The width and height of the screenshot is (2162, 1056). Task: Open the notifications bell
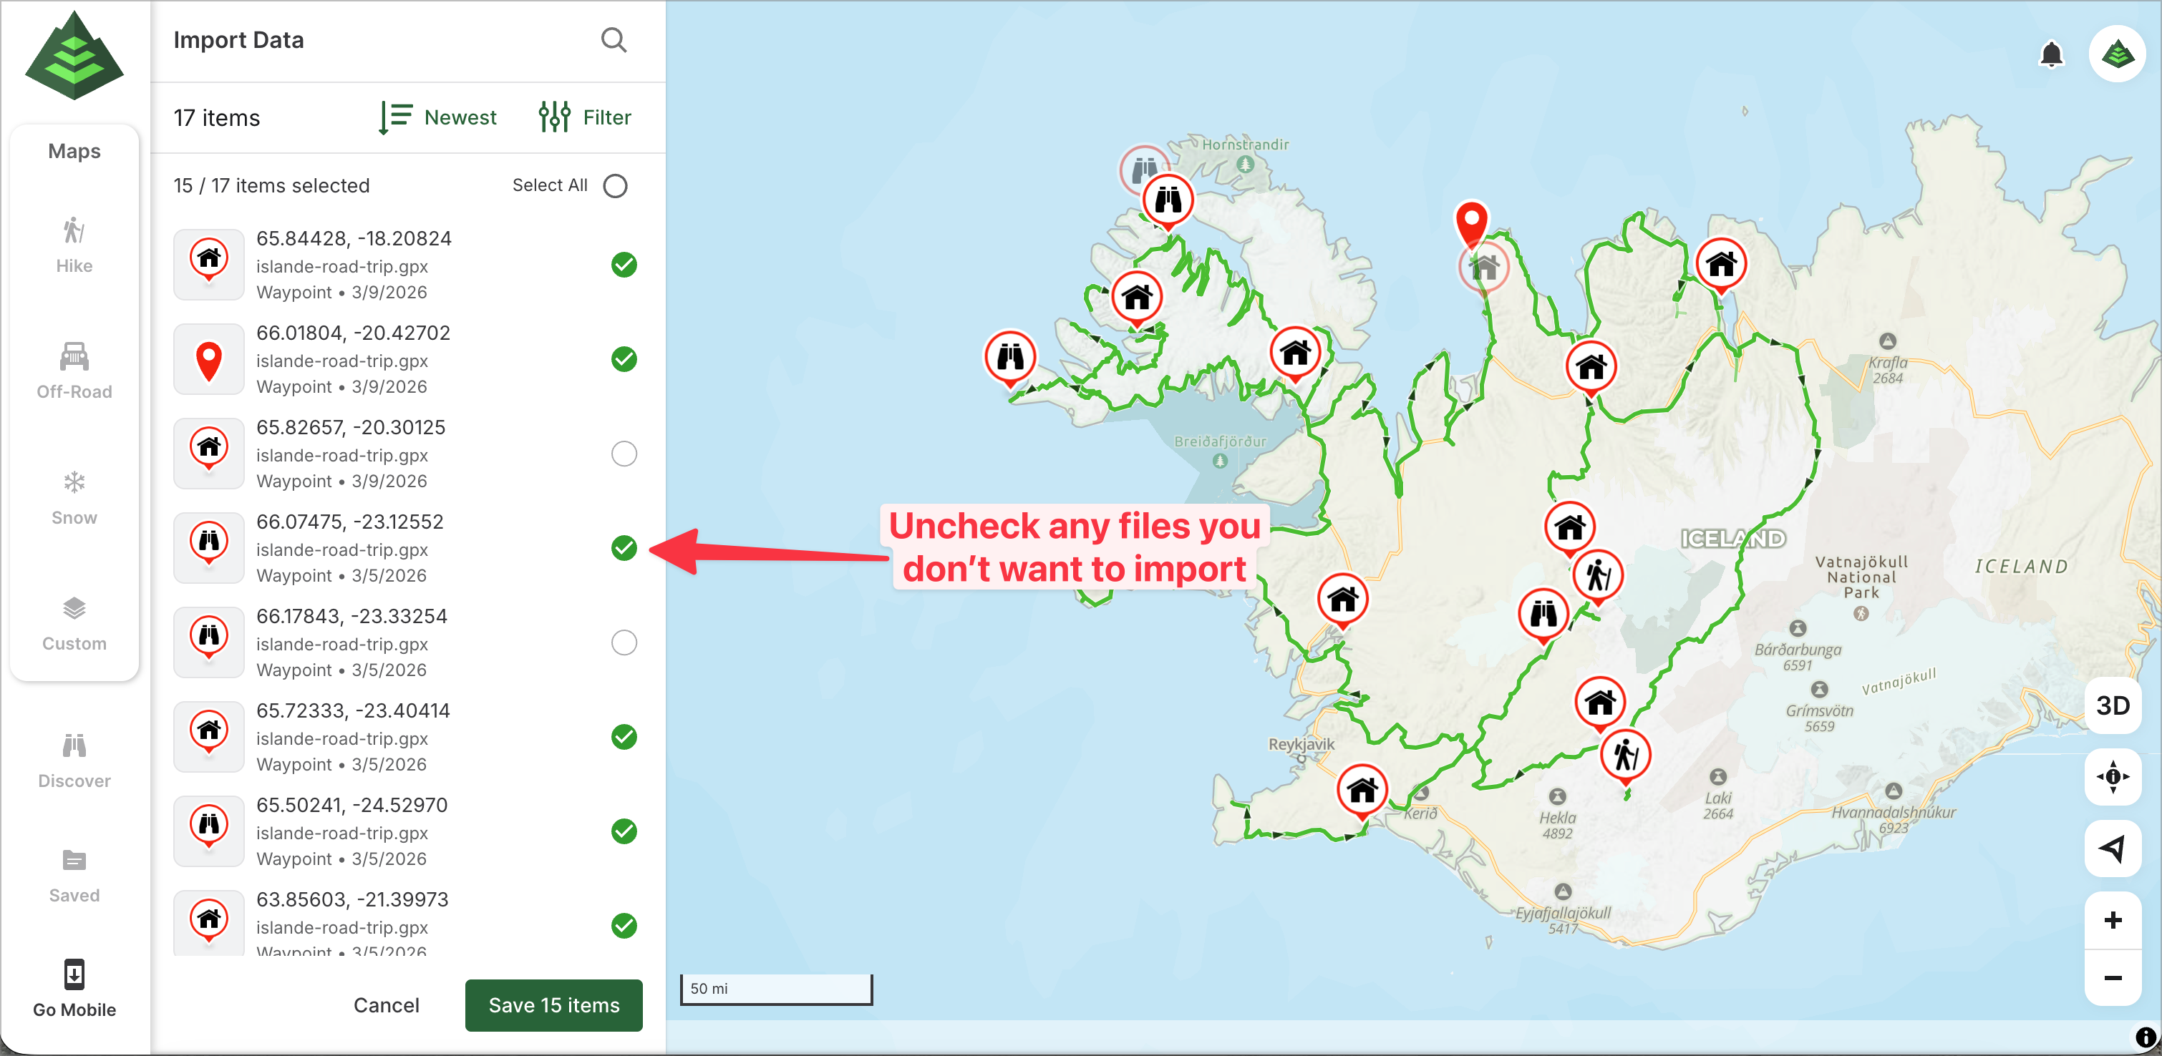(x=2050, y=54)
